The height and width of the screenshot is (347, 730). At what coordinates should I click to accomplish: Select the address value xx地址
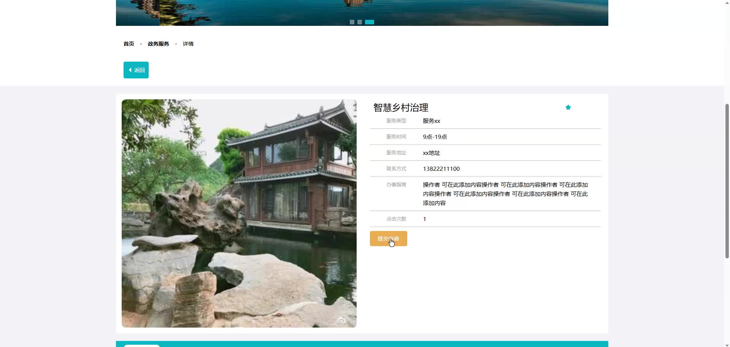point(432,153)
